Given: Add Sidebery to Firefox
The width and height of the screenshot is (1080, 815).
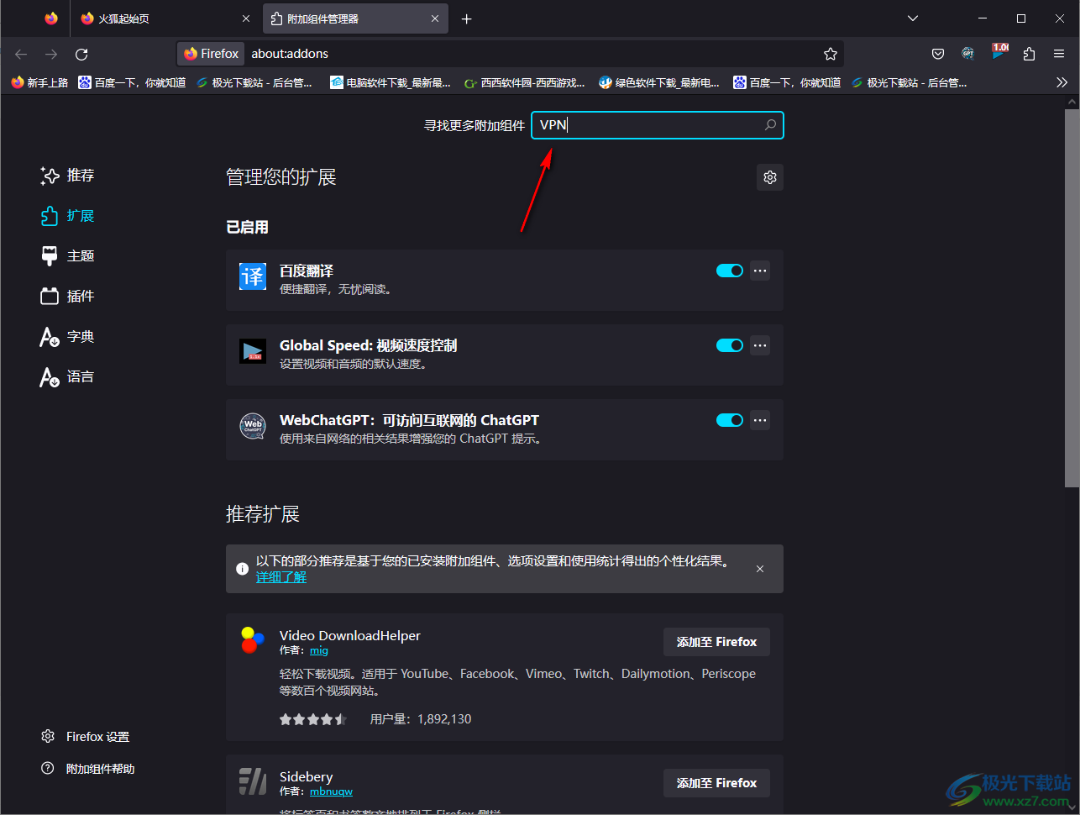Looking at the screenshot, I should tap(716, 783).
